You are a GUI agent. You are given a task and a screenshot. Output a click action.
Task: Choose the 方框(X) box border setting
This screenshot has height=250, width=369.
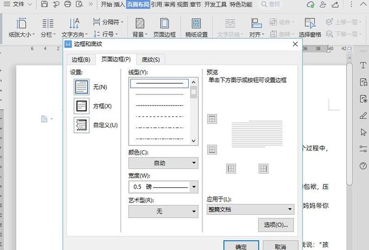coord(81,106)
